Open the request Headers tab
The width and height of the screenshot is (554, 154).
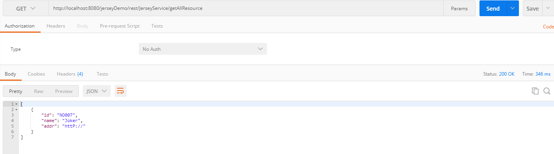pyautogui.click(x=56, y=26)
